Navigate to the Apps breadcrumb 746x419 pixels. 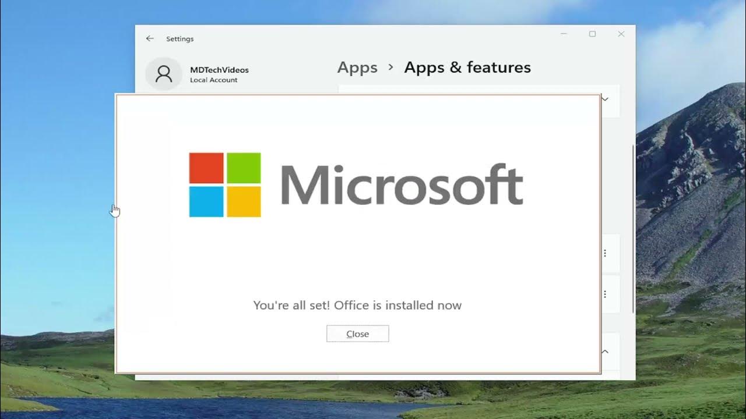(357, 68)
